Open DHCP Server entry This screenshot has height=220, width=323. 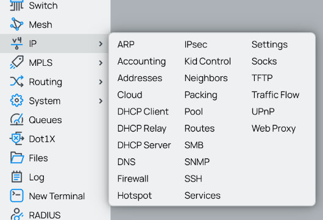(144, 145)
